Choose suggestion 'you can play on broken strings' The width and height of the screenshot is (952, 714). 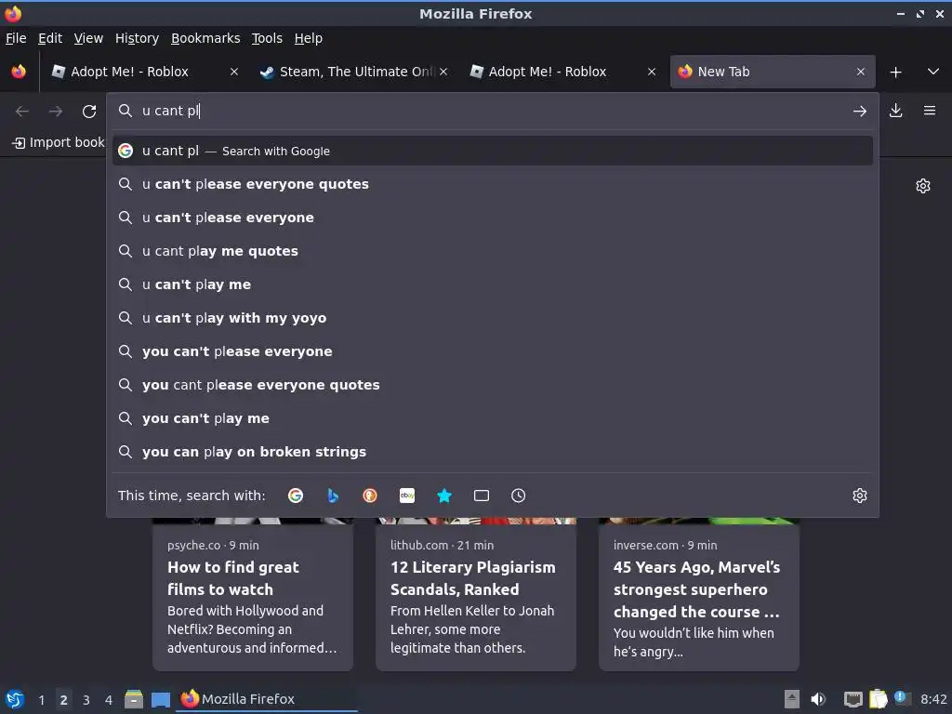click(493, 451)
